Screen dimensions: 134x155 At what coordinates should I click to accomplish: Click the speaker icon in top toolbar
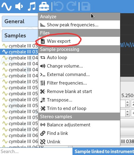[19, 7]
